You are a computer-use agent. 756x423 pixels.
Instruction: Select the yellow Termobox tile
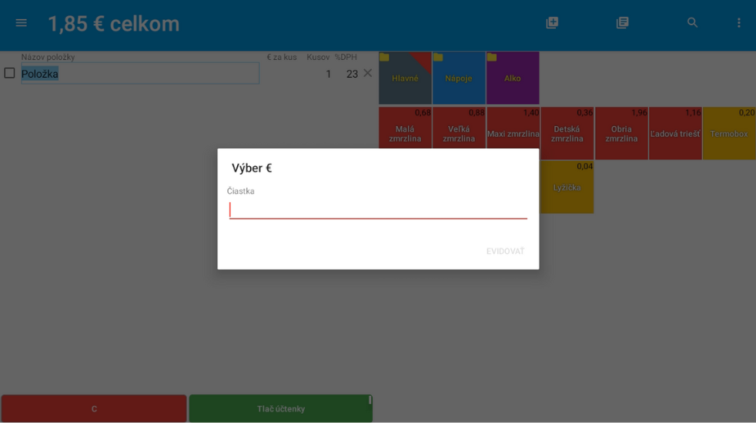728,133
